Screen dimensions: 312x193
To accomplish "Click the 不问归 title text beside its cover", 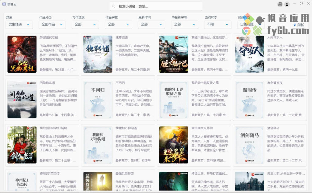I will (x=120, y=83).
